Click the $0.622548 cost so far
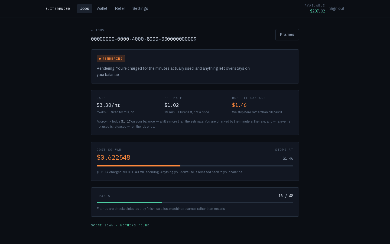Viewport: 390px width, 244px height. click(x=113, y=158)
